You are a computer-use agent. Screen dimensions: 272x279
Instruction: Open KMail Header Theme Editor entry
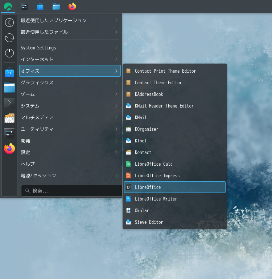(x=175, y=106)
